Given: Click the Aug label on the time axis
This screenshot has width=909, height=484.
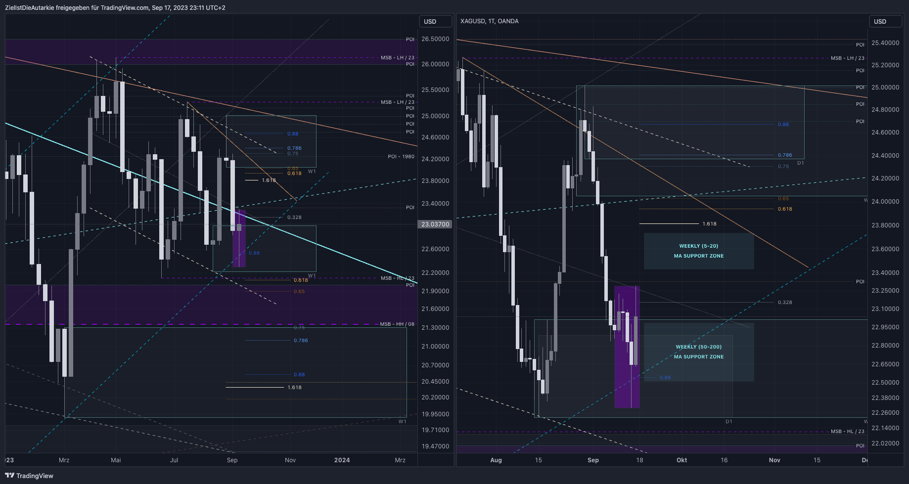Looking at the screenshot, I should [x=496, y=460].
